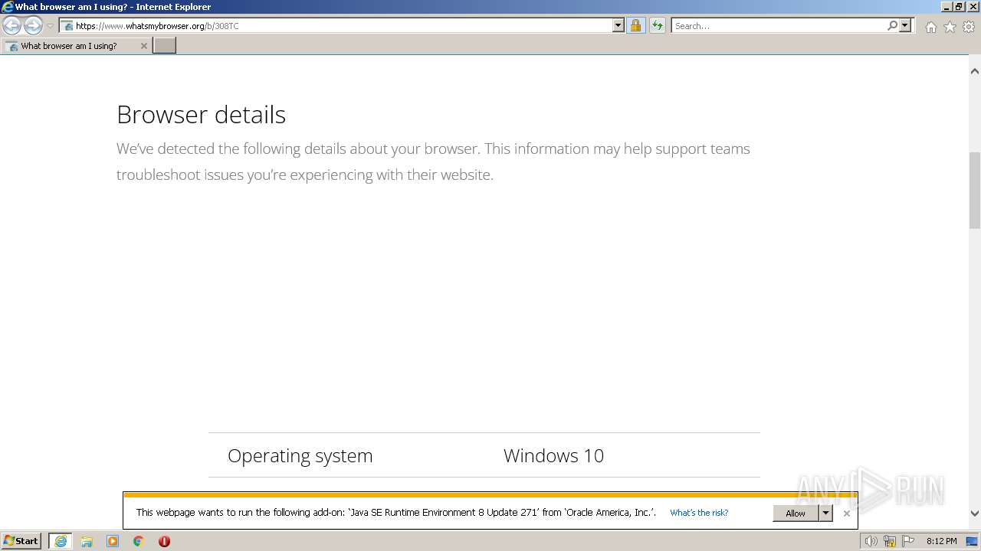The width and height of the screenshot is (981, 551).
Task: Click the 8:12 PM clock
Action: click(x=941, y=541)
